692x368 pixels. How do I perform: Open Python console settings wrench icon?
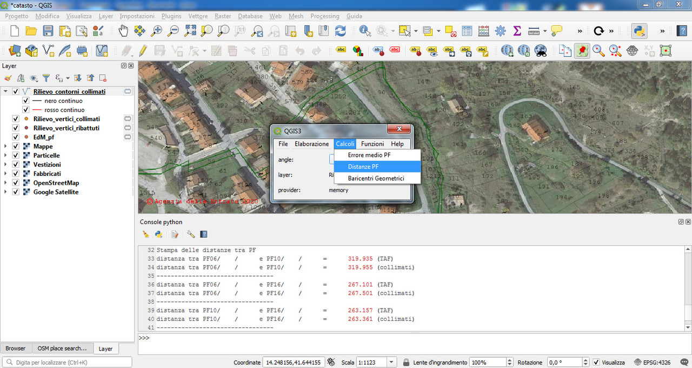191,234
